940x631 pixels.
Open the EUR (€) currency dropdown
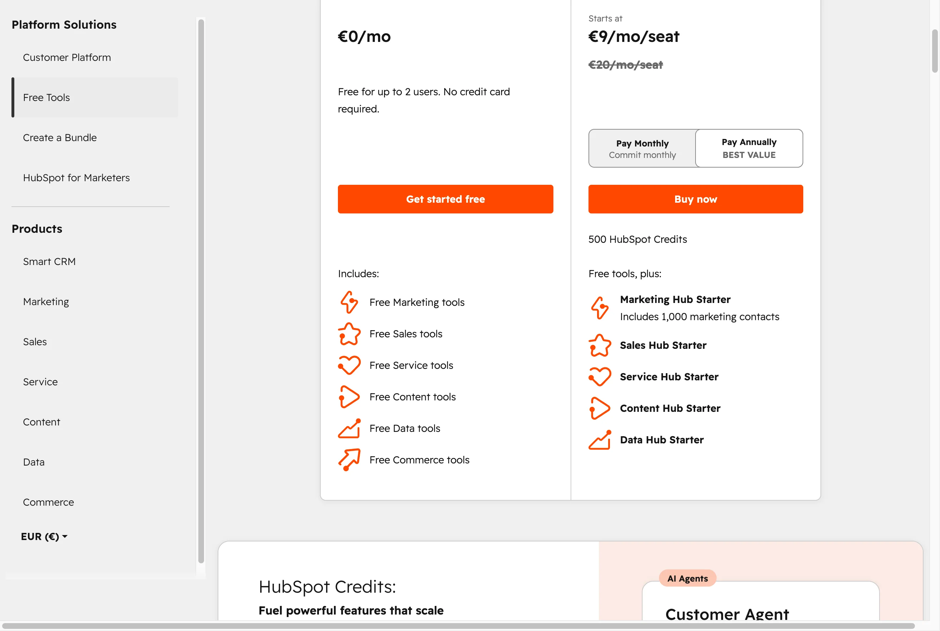pyautogui.click(x=44, y=536)
